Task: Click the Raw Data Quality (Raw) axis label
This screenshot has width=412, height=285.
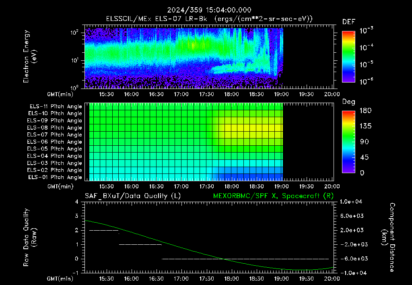Action: tap(30, 237)
